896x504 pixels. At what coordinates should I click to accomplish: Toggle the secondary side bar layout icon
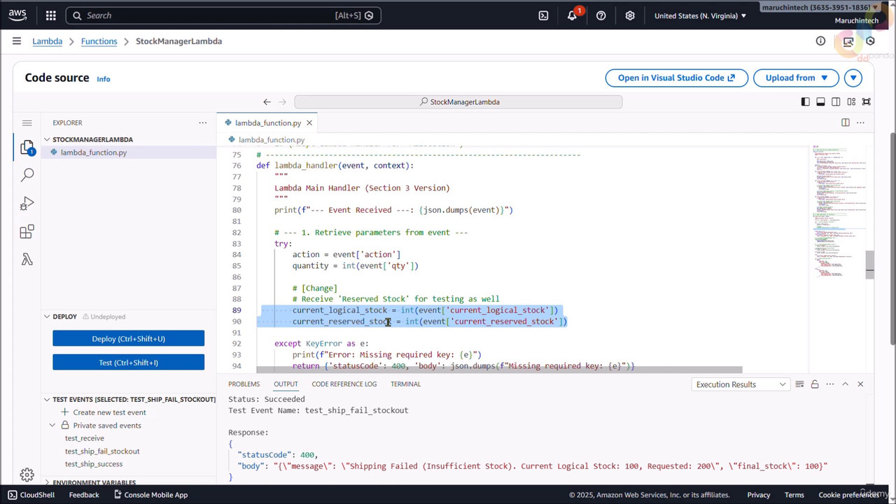[x=836, y=101]
